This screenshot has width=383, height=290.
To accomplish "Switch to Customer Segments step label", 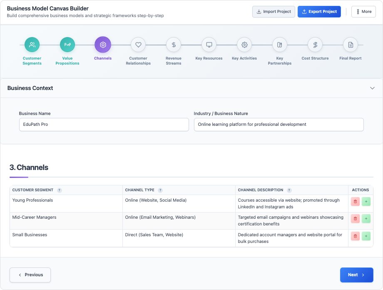I will tap(32, 61).
